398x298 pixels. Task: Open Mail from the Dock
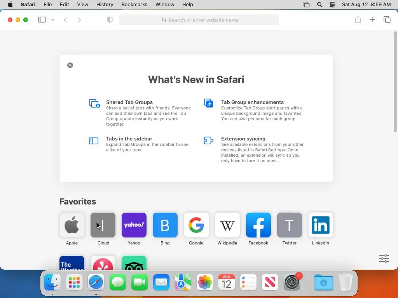click(161, 282)
